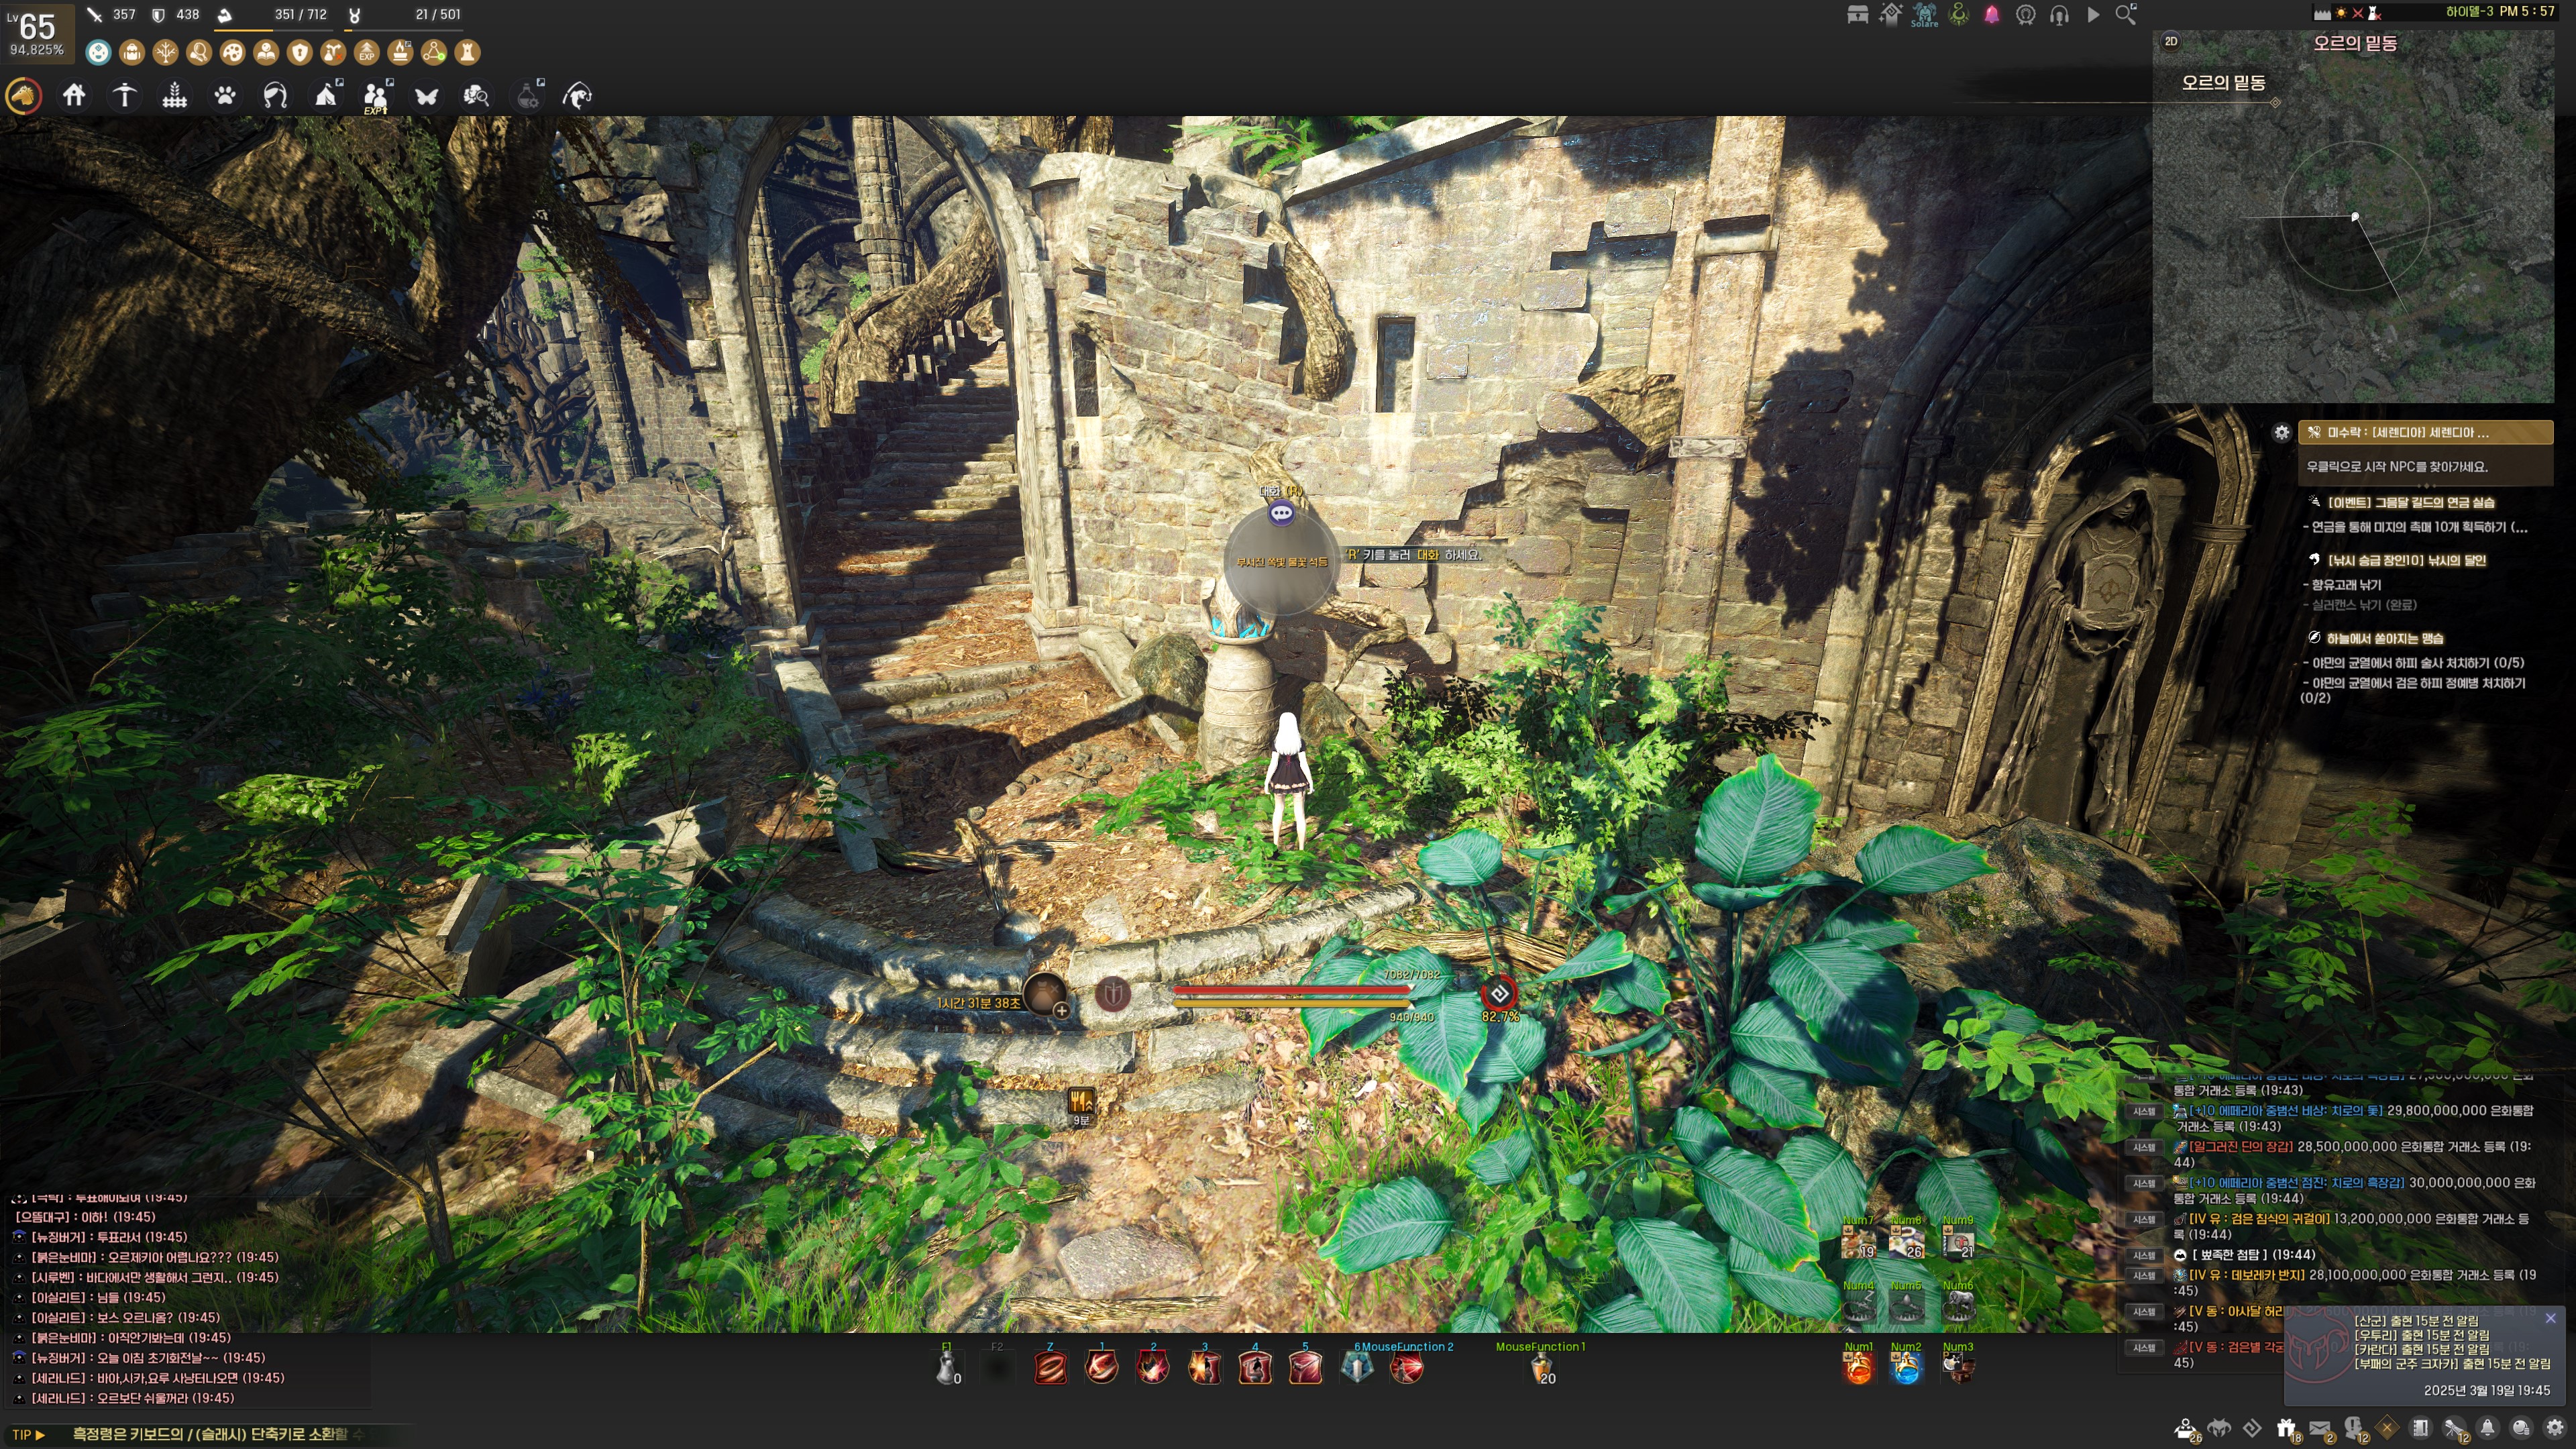Image resolution: width=2576 pixels, height=1449 pixels.
Task: Click the EXP arrows buff icon
Action: 366,52
